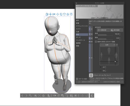Toggle eye for 頭身を身長に合わせて調整 row

[90, 42]
